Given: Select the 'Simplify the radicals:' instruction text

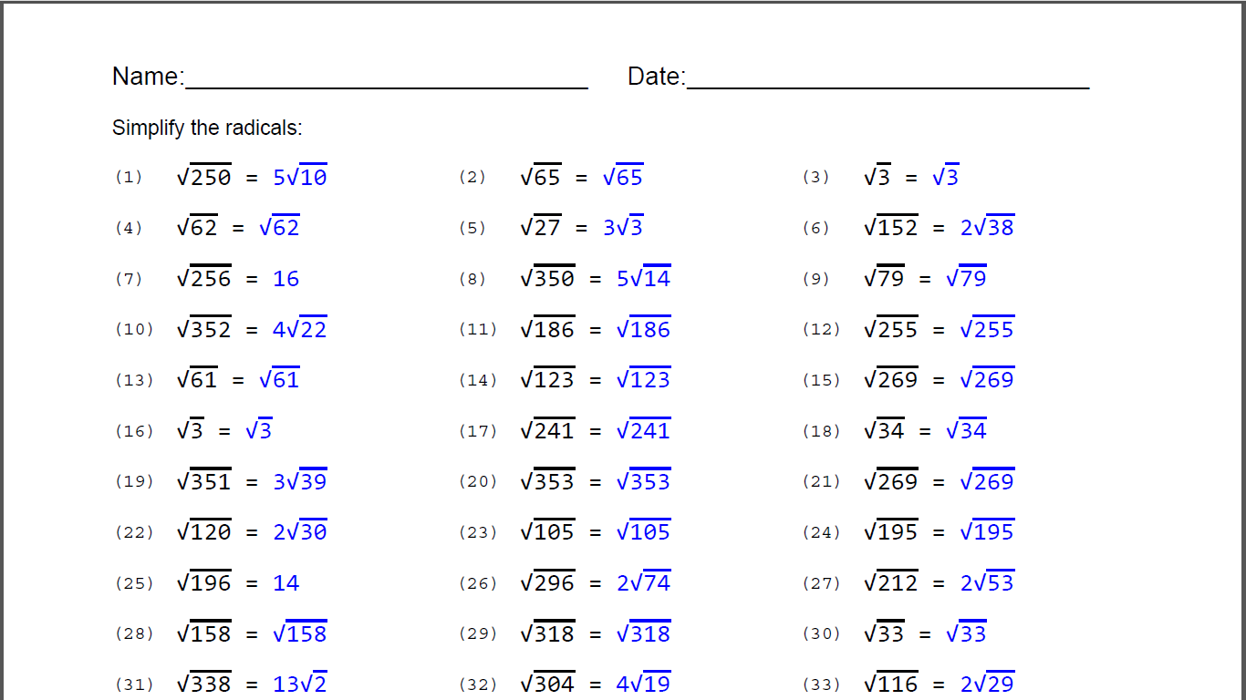Looking at the screenshot, I should click(x=207, y=128).
